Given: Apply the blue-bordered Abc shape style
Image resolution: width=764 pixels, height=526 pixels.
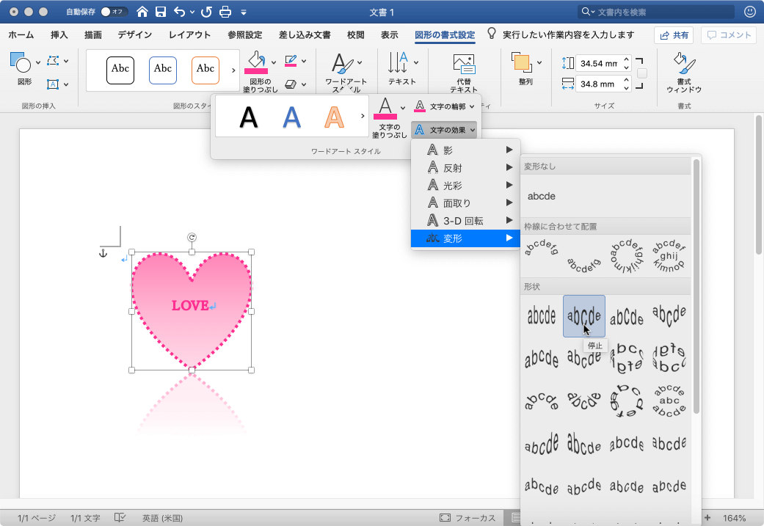Looking at the screenshot, I should 163,70.
